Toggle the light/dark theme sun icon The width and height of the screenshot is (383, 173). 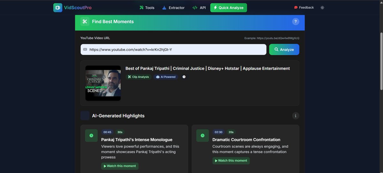click(x=322, y=8)
